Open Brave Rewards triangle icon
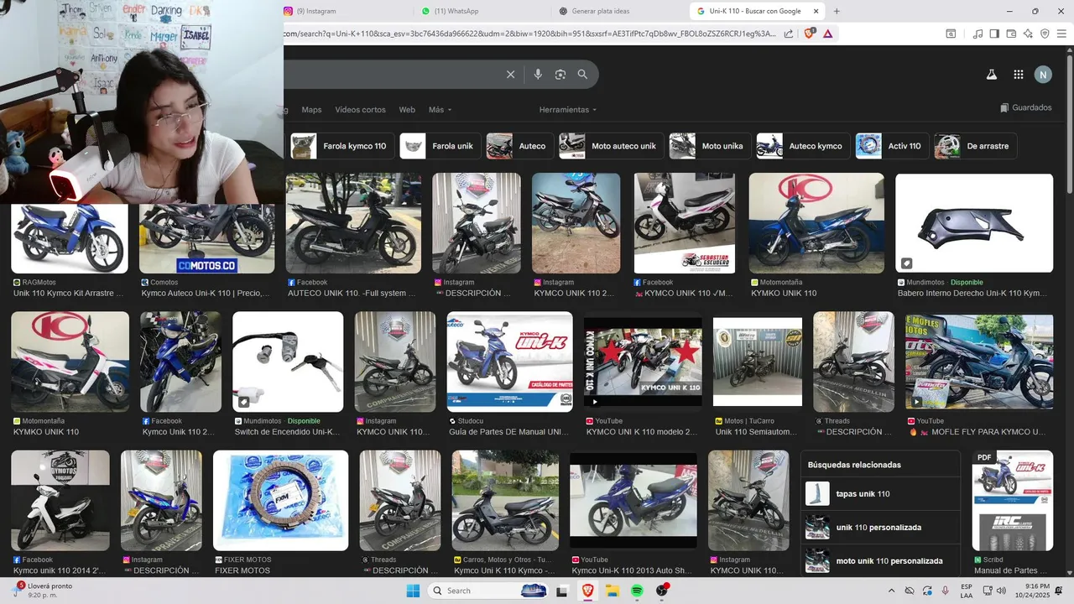 (x=828, y=34)
